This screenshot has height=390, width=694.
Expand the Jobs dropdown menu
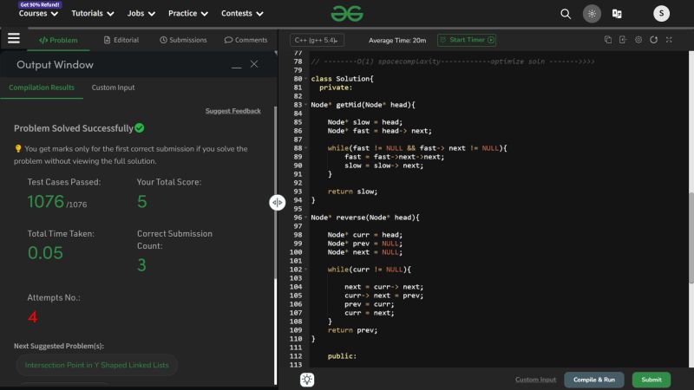click(141, 14)
